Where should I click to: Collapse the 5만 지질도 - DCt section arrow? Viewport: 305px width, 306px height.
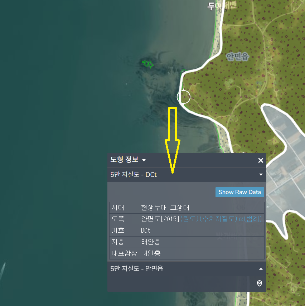pos(261,175)
